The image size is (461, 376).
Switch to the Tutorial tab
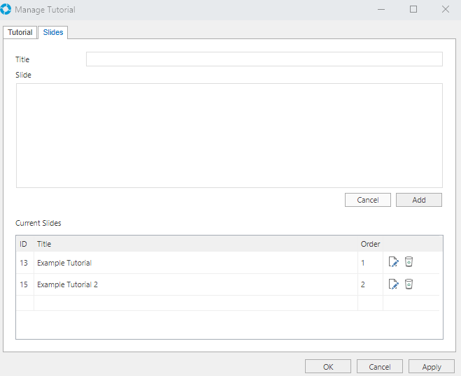(20, 32)
